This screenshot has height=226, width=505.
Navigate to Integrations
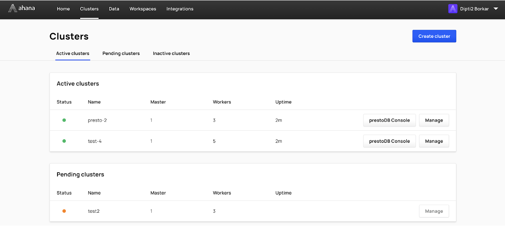tap(180, 9)
